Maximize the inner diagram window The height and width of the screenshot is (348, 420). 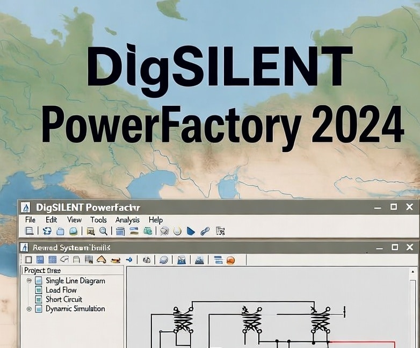click(x=394, y=247)
